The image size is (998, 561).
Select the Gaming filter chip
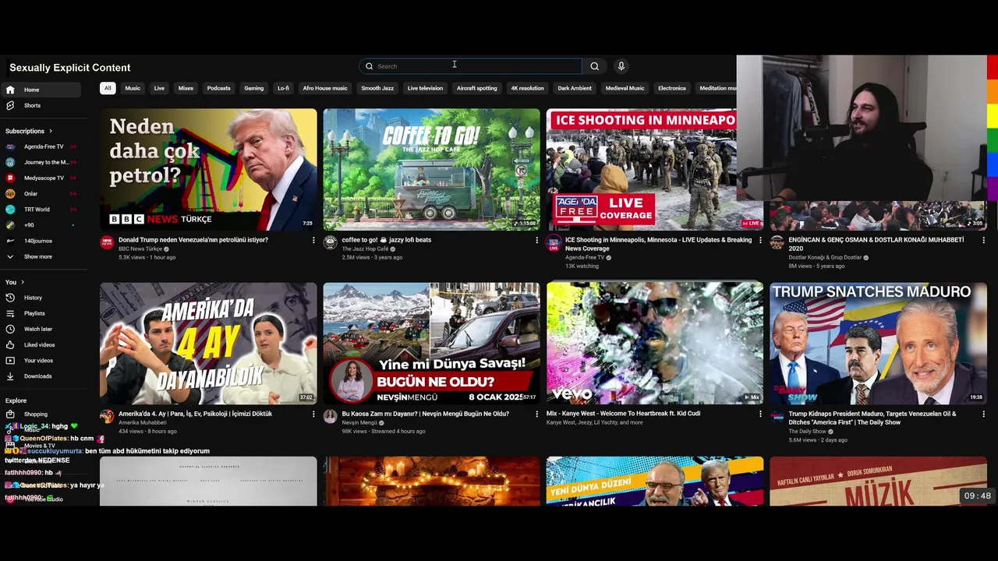coord(253,88)
